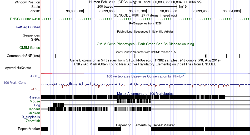Click the 100 Vert. Cons track label

pos(15,83)
